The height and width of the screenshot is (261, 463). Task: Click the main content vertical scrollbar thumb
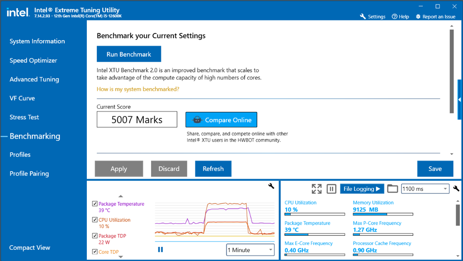[x=452, y=72]
